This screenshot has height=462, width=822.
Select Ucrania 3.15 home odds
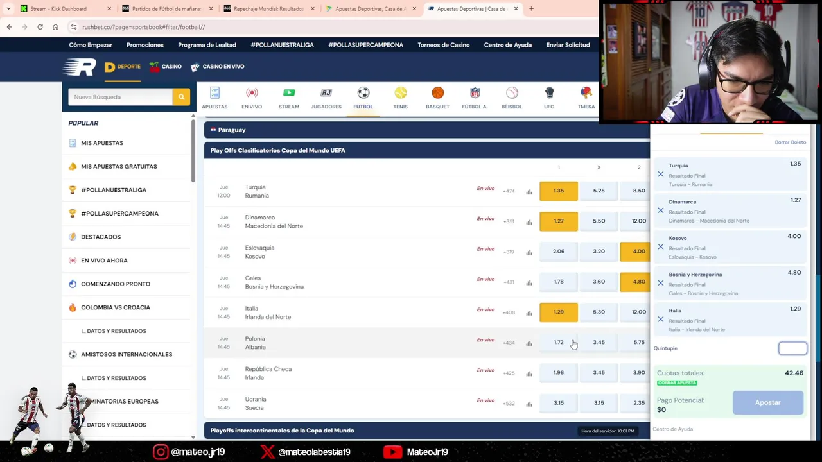tap(559, 402)
